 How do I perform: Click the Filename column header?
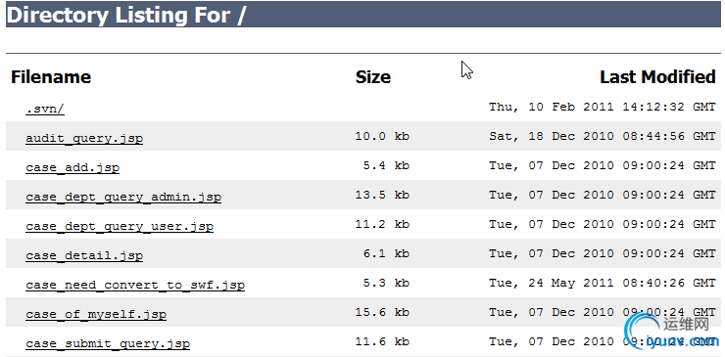click(51, 76)
